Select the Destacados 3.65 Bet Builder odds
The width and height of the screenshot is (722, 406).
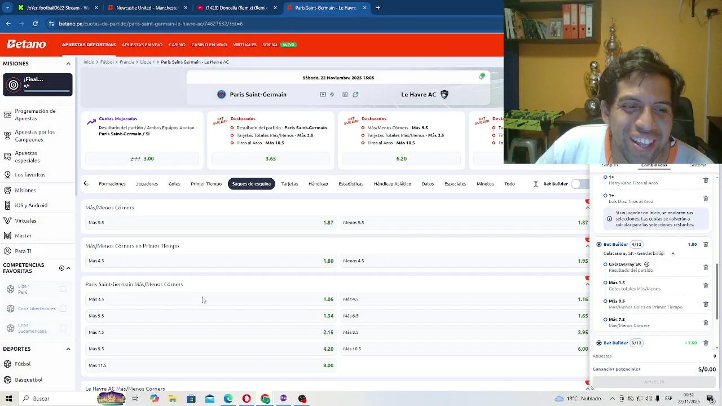(x=271, y=159)
